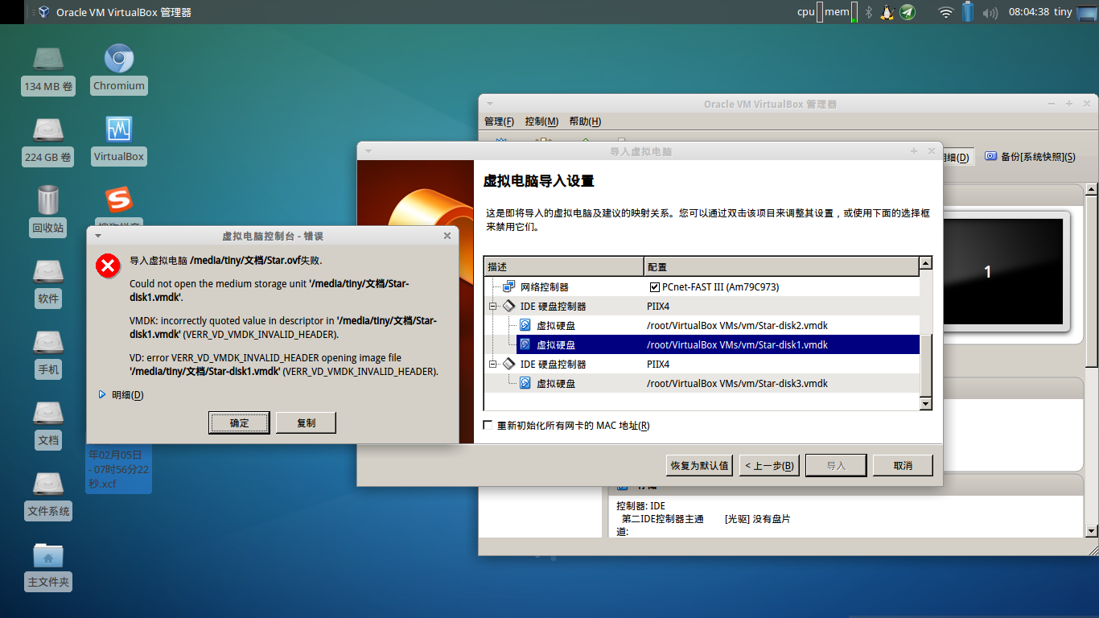Open the Wi-Fi network indicator
This screenshot has width=1099, height=618.
tap(946, 12)
